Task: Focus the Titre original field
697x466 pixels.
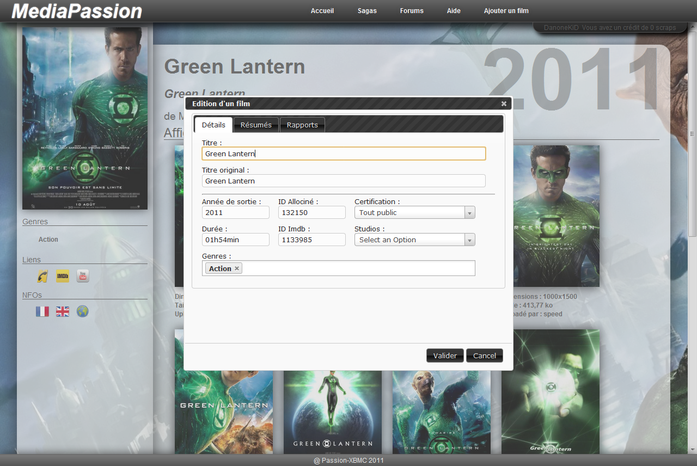Action: coord(344,181)
